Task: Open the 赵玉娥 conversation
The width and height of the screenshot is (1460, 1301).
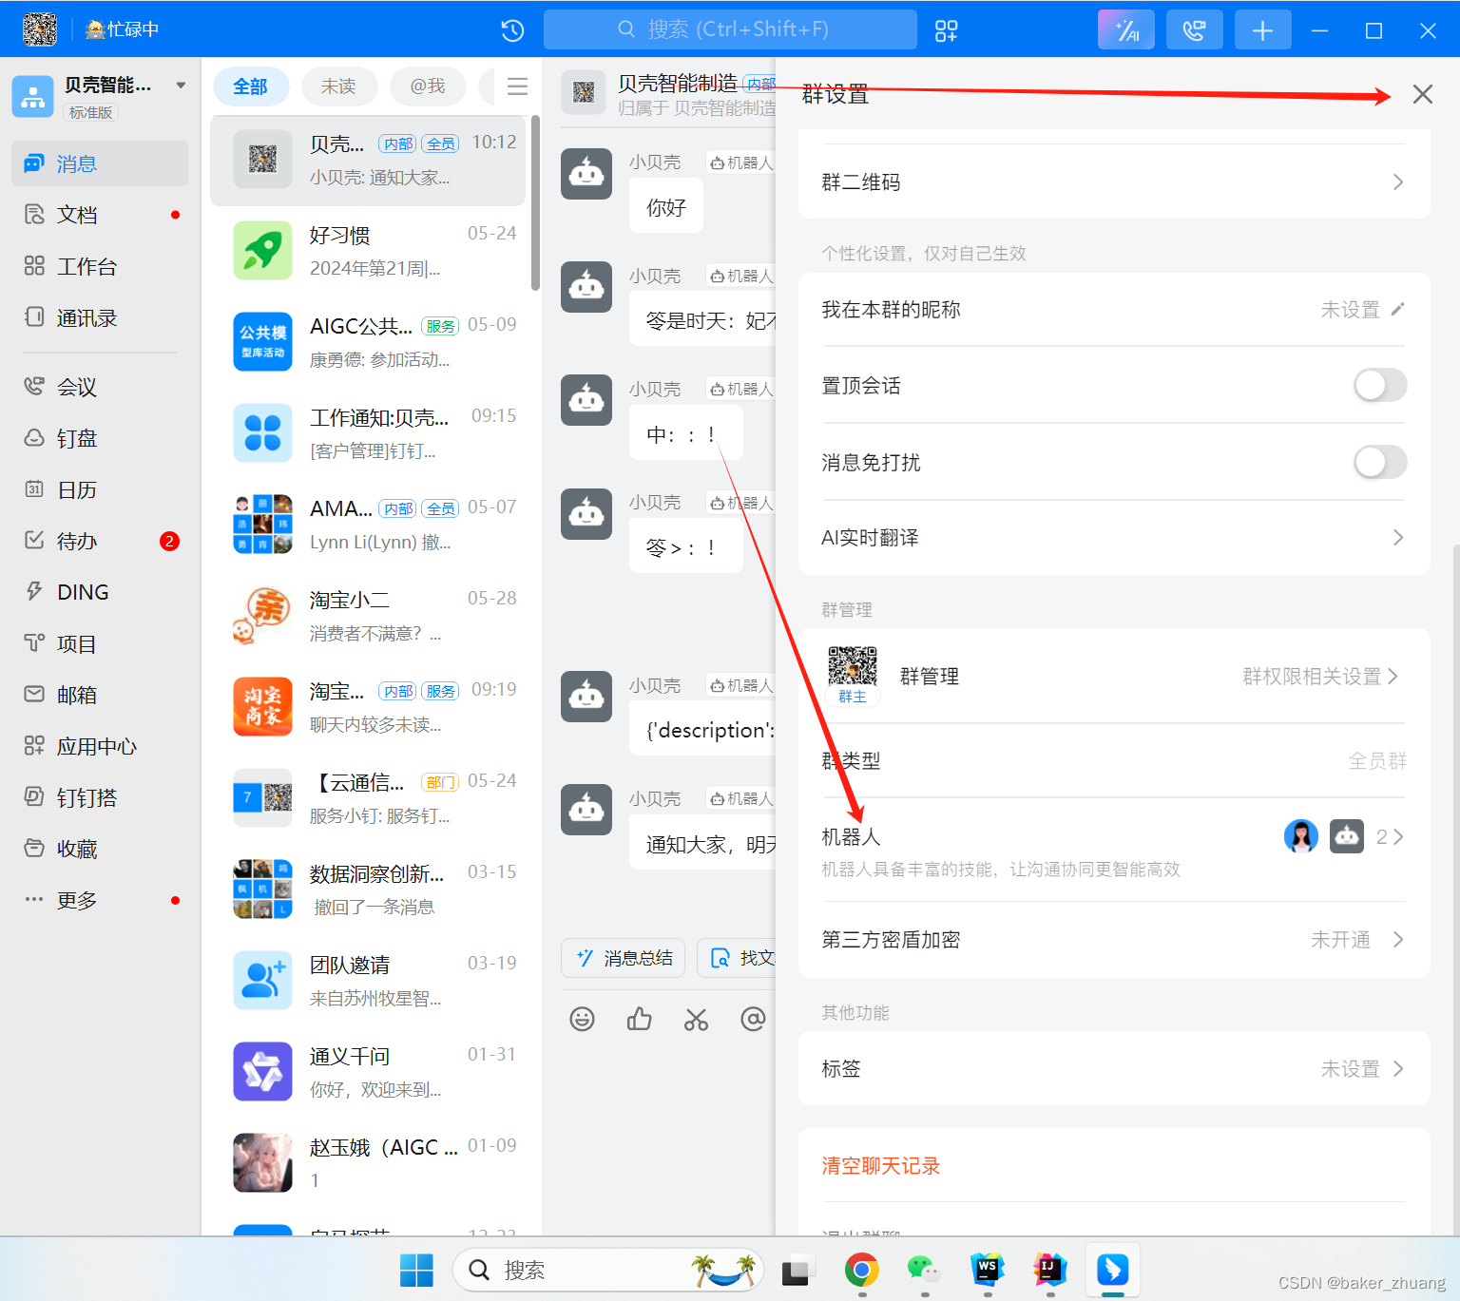Action: tap(368, 1164)
